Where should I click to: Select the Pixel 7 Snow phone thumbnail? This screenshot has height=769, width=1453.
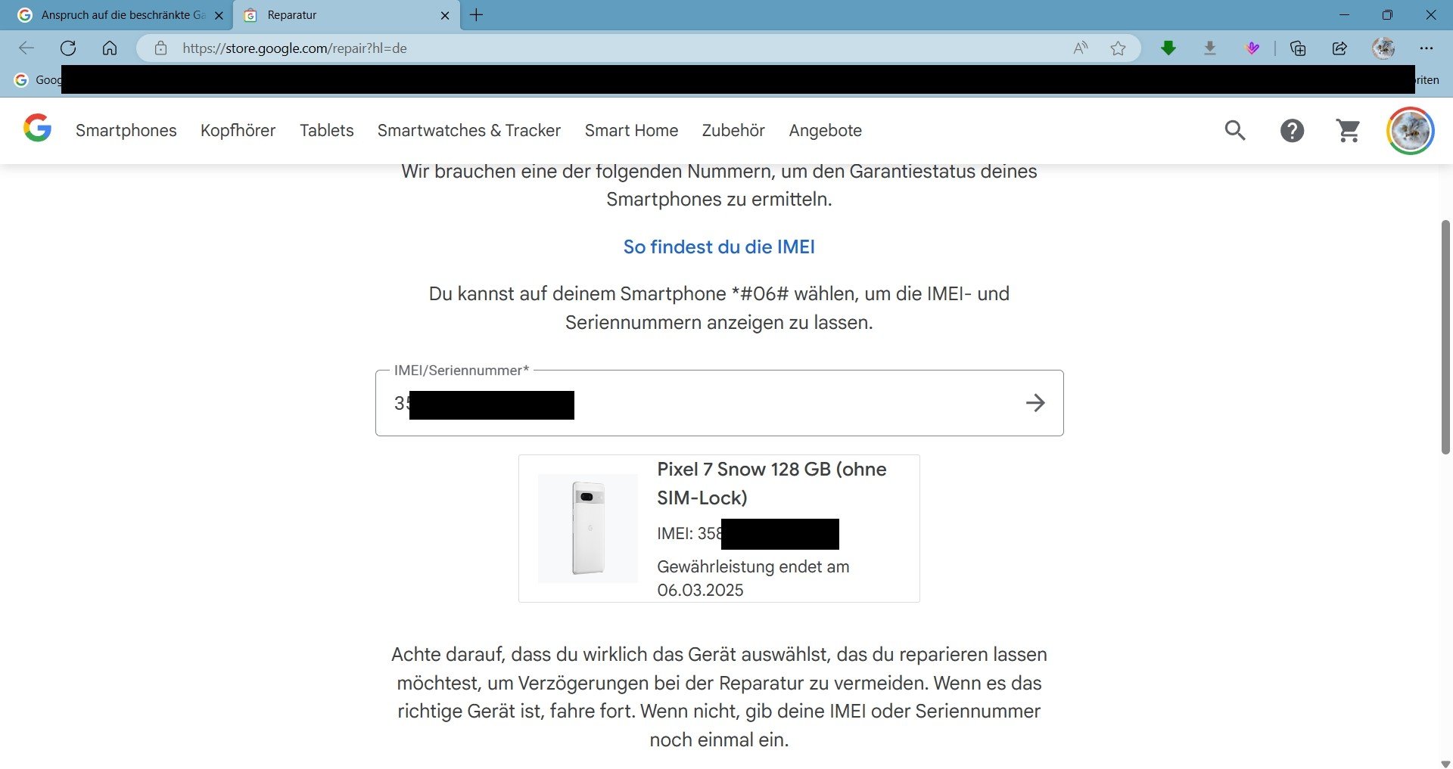click(x=587, y=528)
